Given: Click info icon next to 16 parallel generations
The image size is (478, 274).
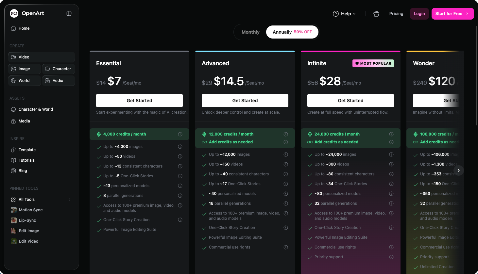Looking at the screenshot, I should [286, 203].
